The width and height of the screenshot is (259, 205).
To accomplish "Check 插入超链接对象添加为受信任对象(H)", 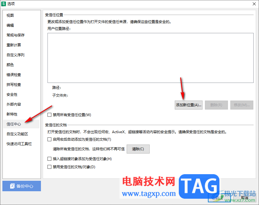I will (x=49, y=159).
